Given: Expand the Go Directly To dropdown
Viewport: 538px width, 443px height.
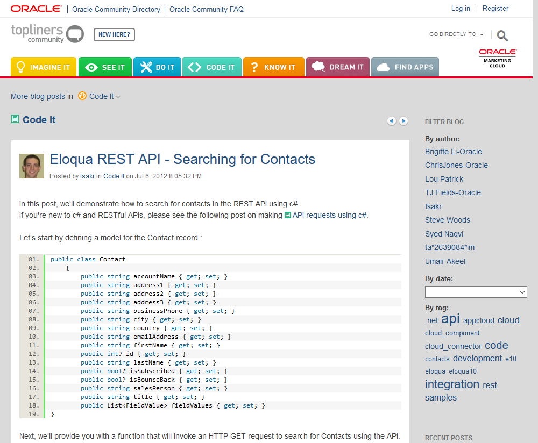Looking at the screenshot, I should click(456, 34).
